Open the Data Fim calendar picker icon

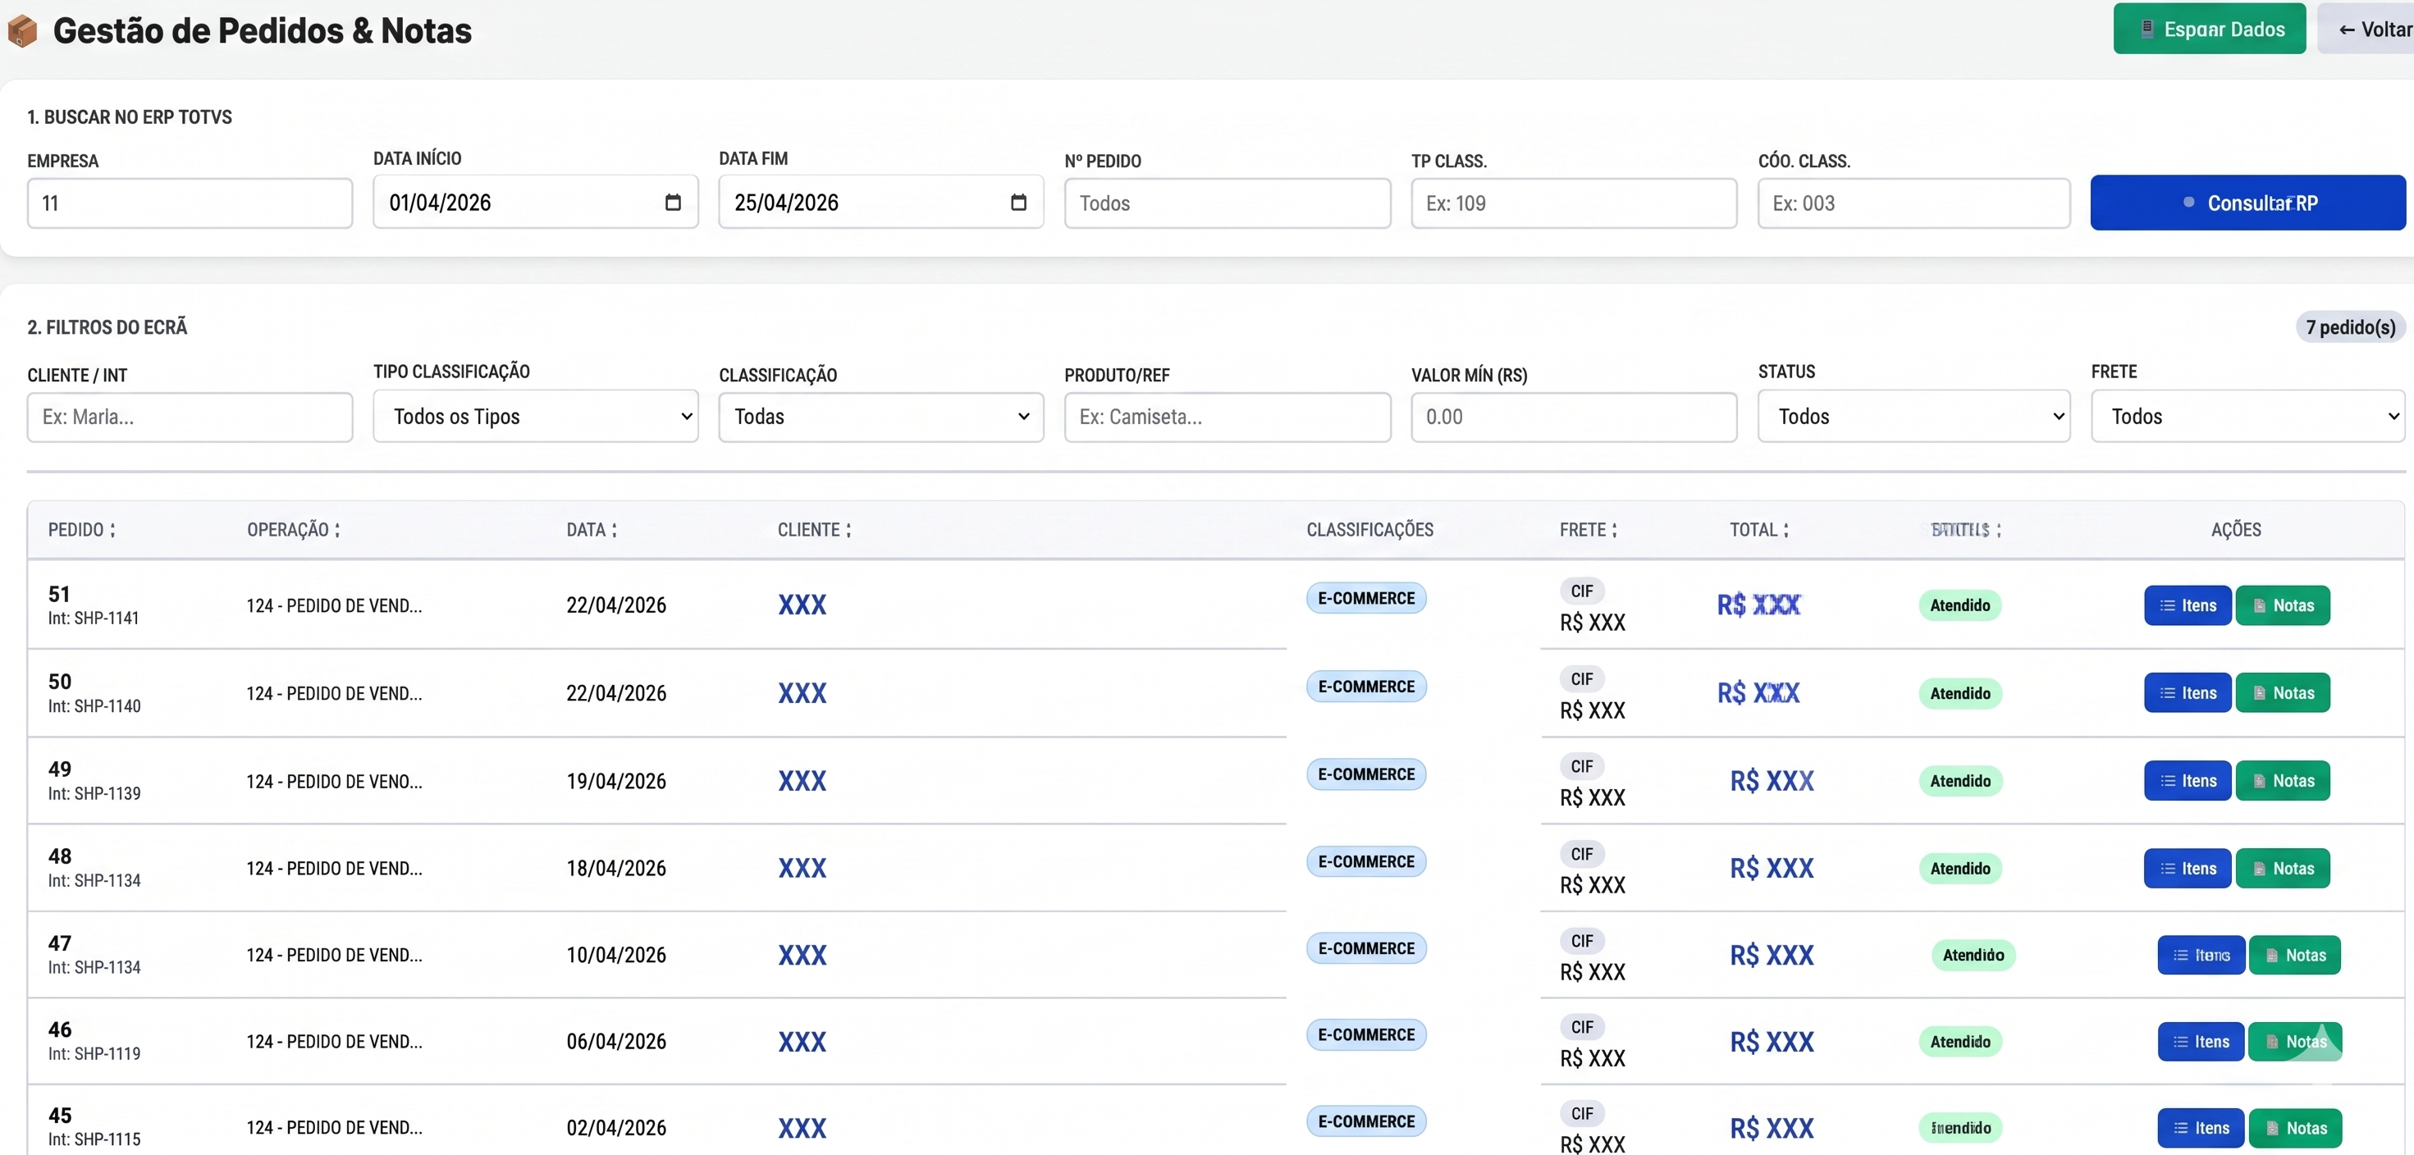[x=1018, y=203]
